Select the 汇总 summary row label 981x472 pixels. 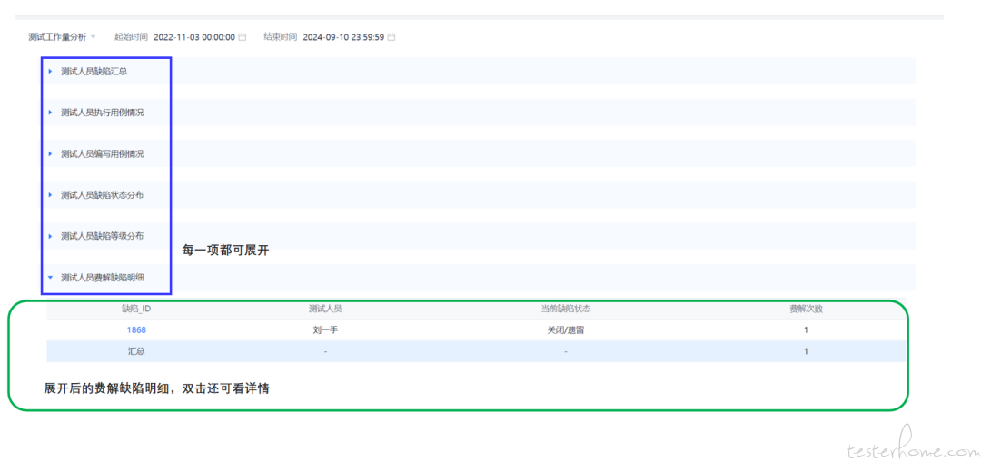coord(136,351)
